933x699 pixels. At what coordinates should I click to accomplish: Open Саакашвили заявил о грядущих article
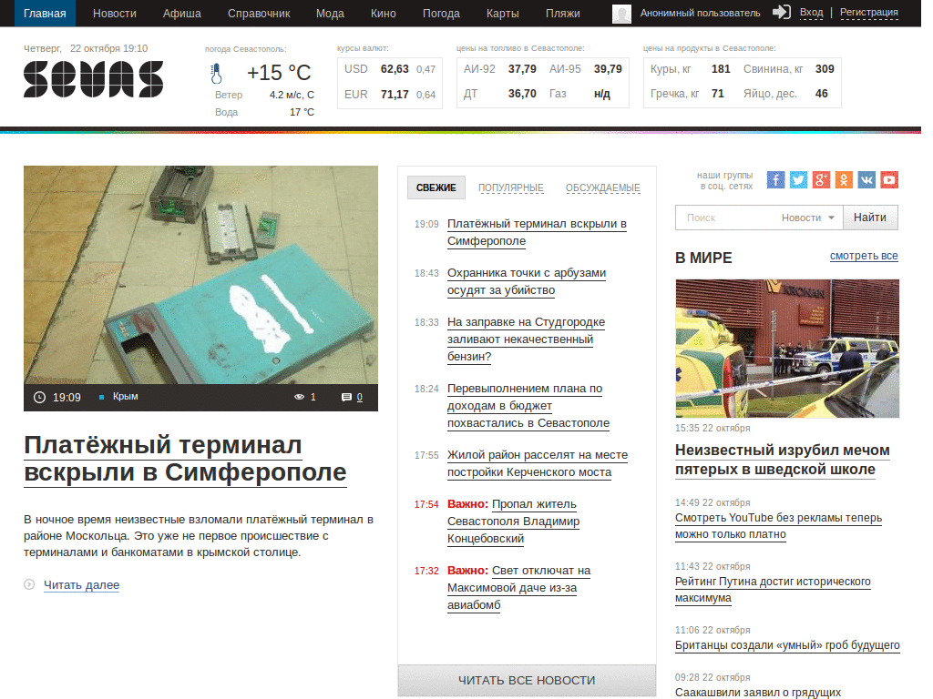click(758, 693)
